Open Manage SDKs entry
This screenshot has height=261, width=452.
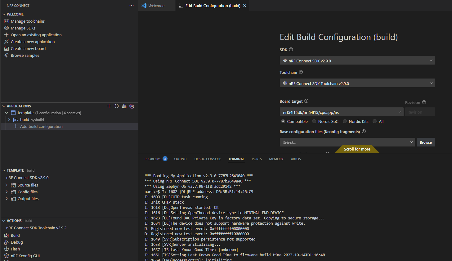pyautogui.click(x=23, y=28)
